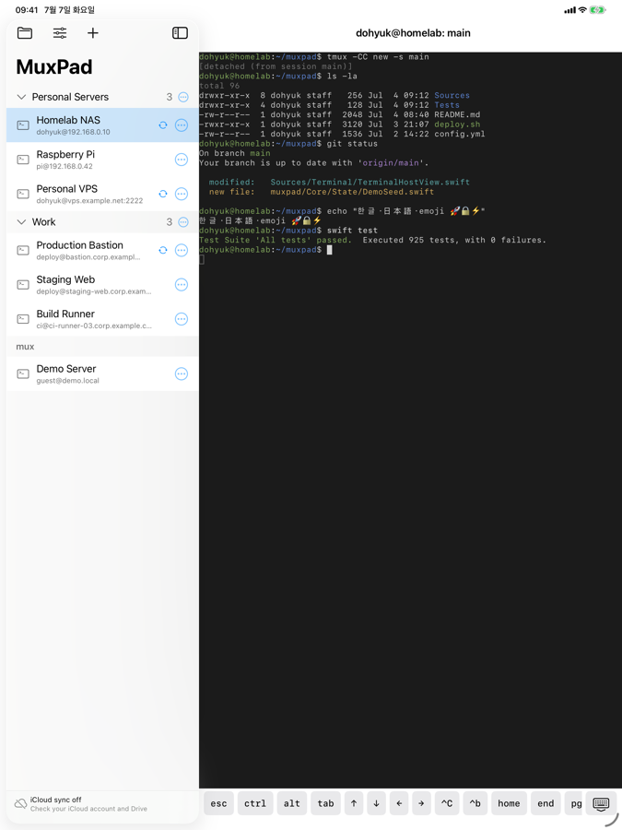Tap the left arrow key
This screenshot has width=622, height=830.
[x=399, y=803]
